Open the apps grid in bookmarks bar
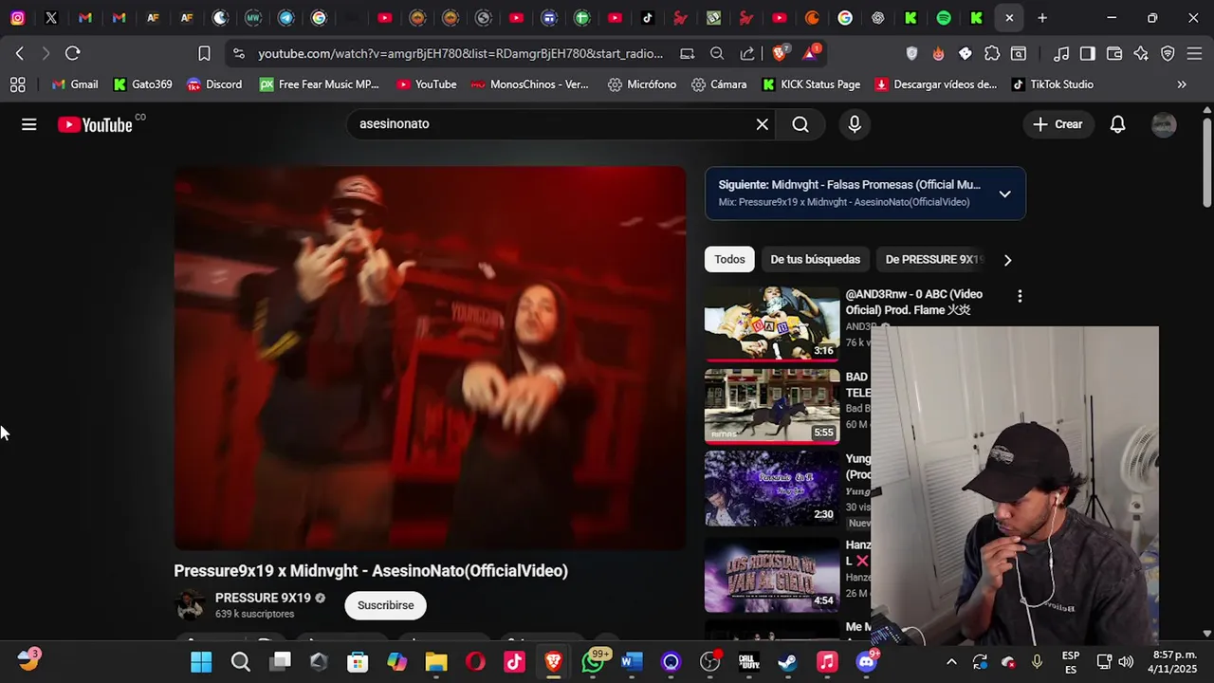 [x=17, y=84]
